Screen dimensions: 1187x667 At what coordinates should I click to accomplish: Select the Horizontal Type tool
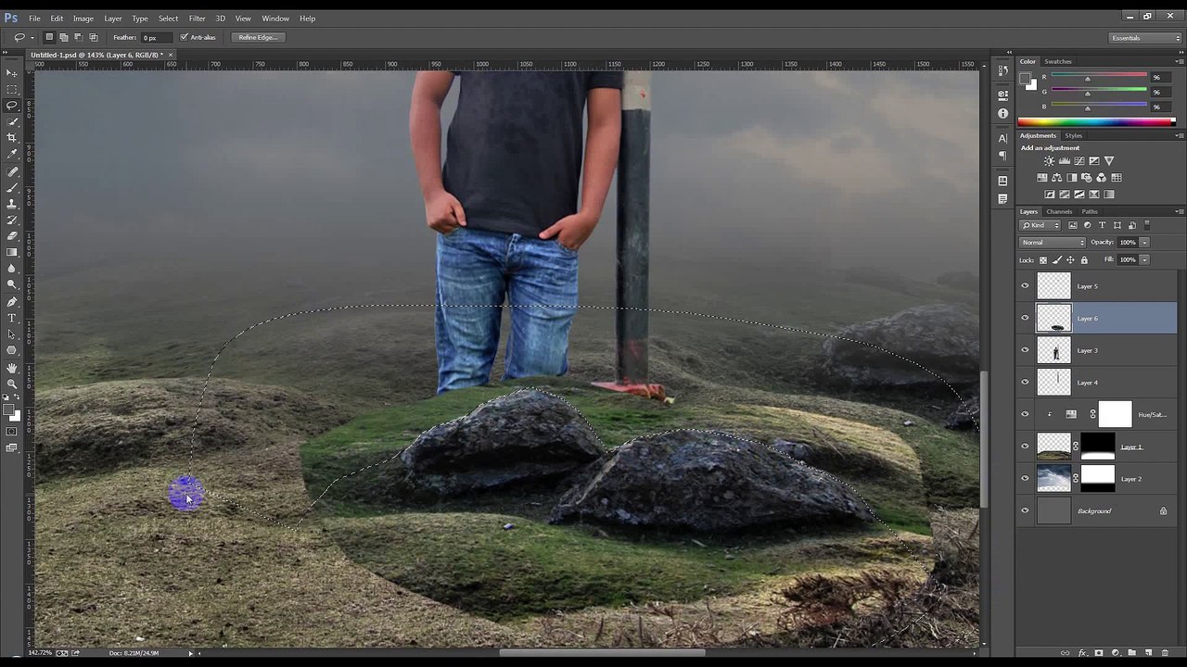click(12, 318)
